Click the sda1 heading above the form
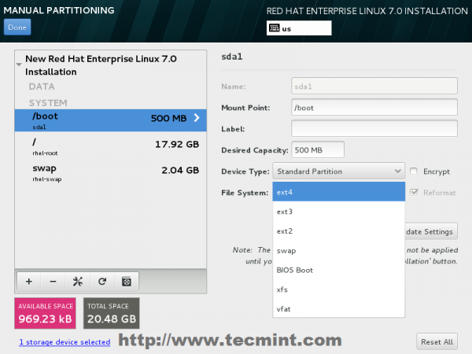 click(232, 57)
